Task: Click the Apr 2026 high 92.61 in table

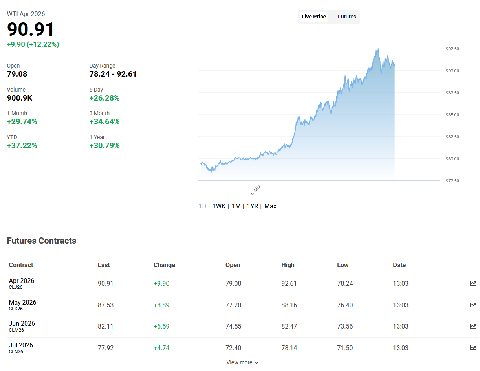Action: [x=289, y=283]
